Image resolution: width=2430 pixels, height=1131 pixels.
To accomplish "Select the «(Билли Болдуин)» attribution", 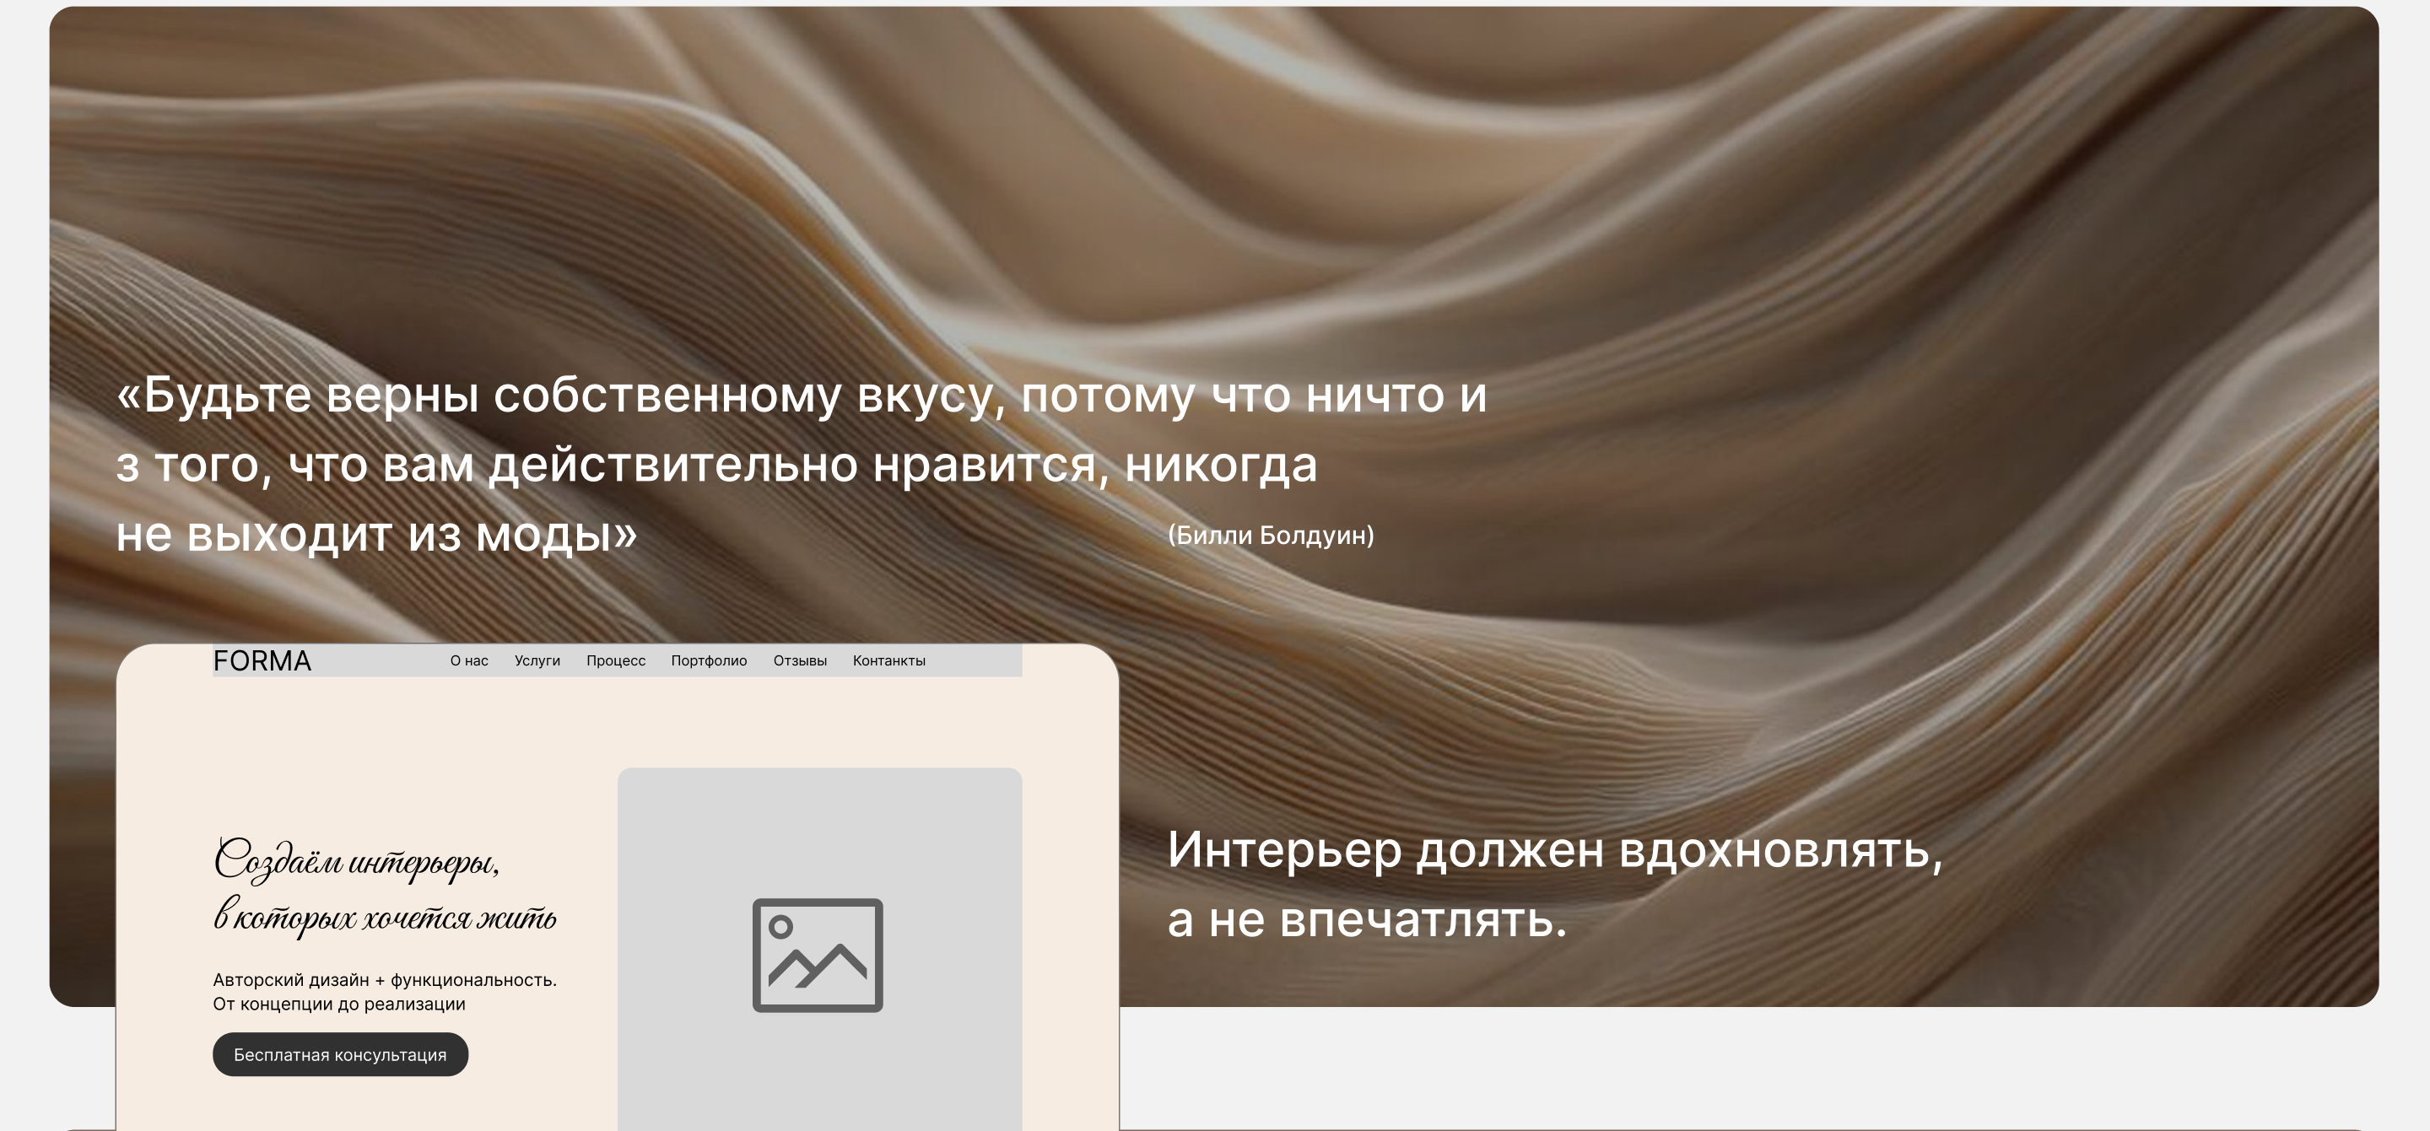I will (1271, 535).
